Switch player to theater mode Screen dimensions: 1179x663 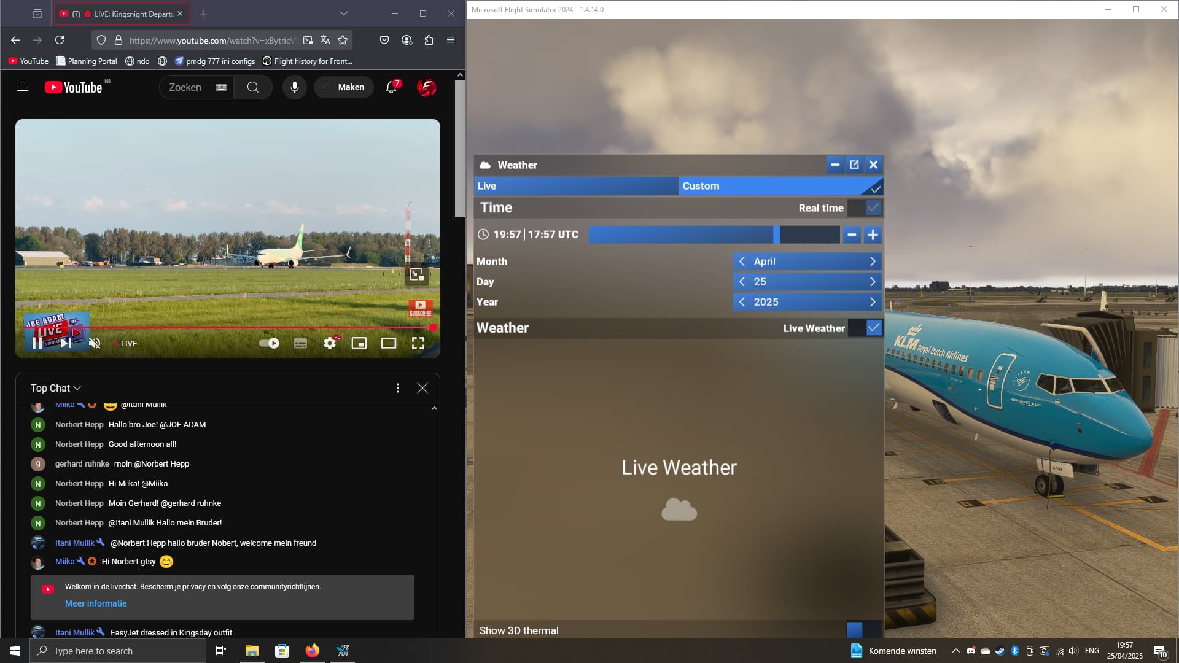click(x=389, y=343)
